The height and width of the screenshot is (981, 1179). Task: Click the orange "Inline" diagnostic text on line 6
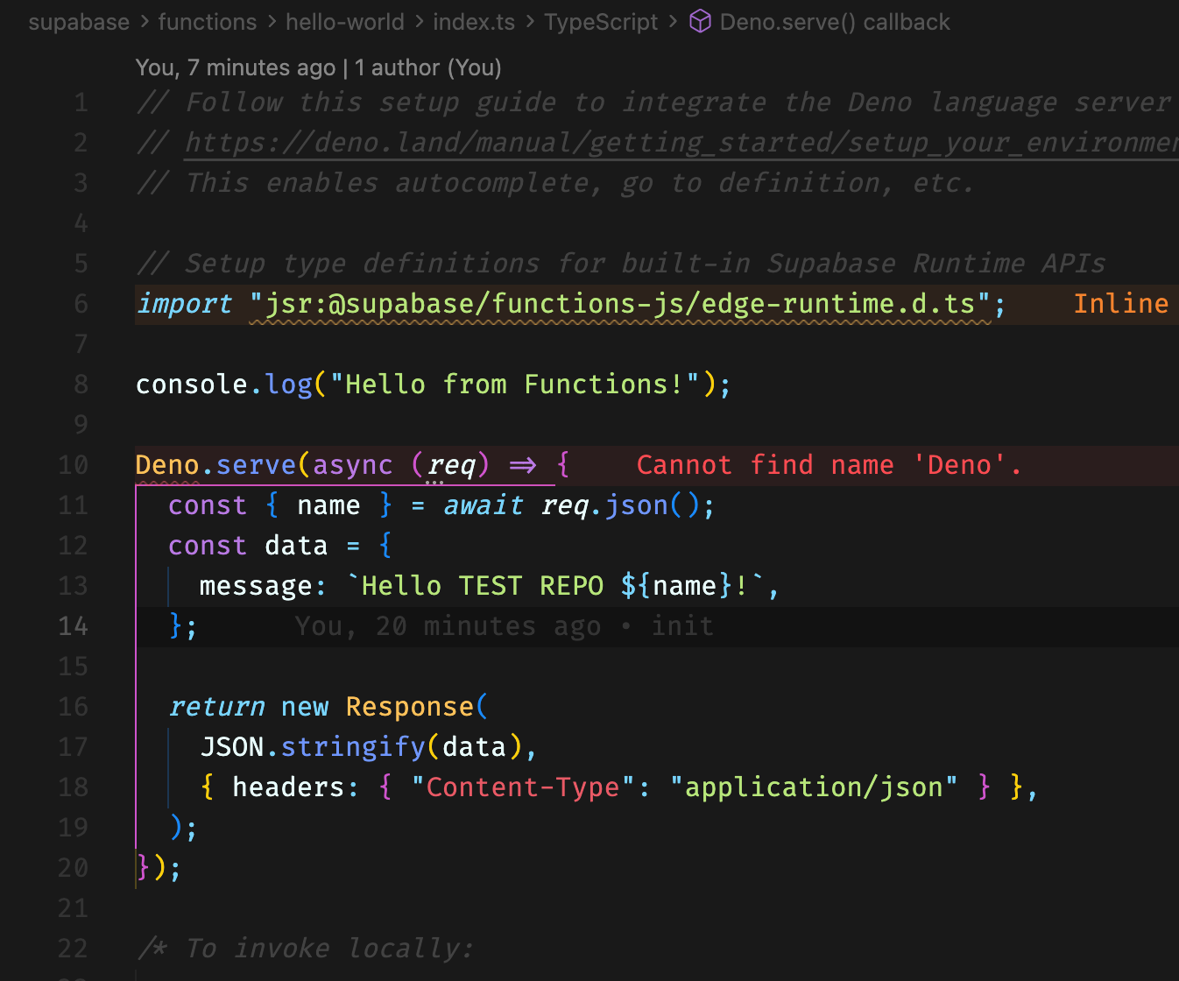(1120, 304)
